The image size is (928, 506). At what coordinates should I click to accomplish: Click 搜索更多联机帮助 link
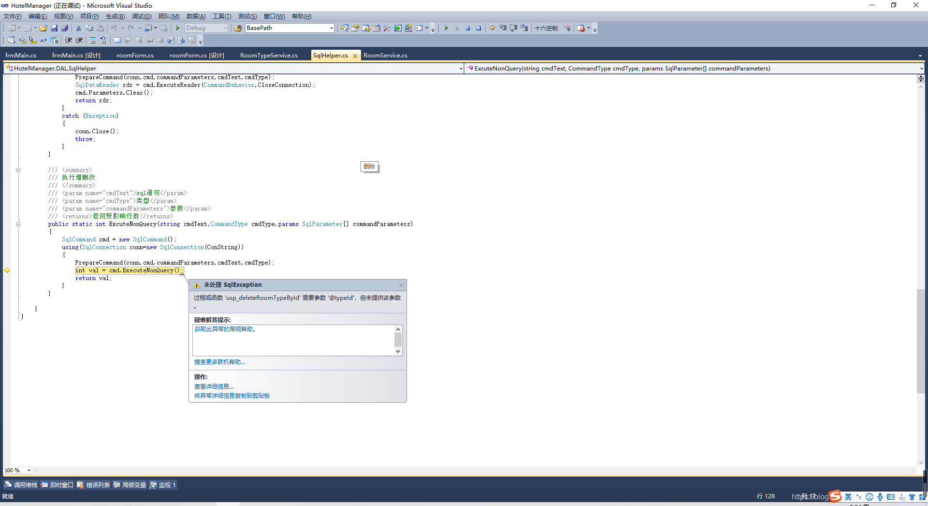pos(219,362)
